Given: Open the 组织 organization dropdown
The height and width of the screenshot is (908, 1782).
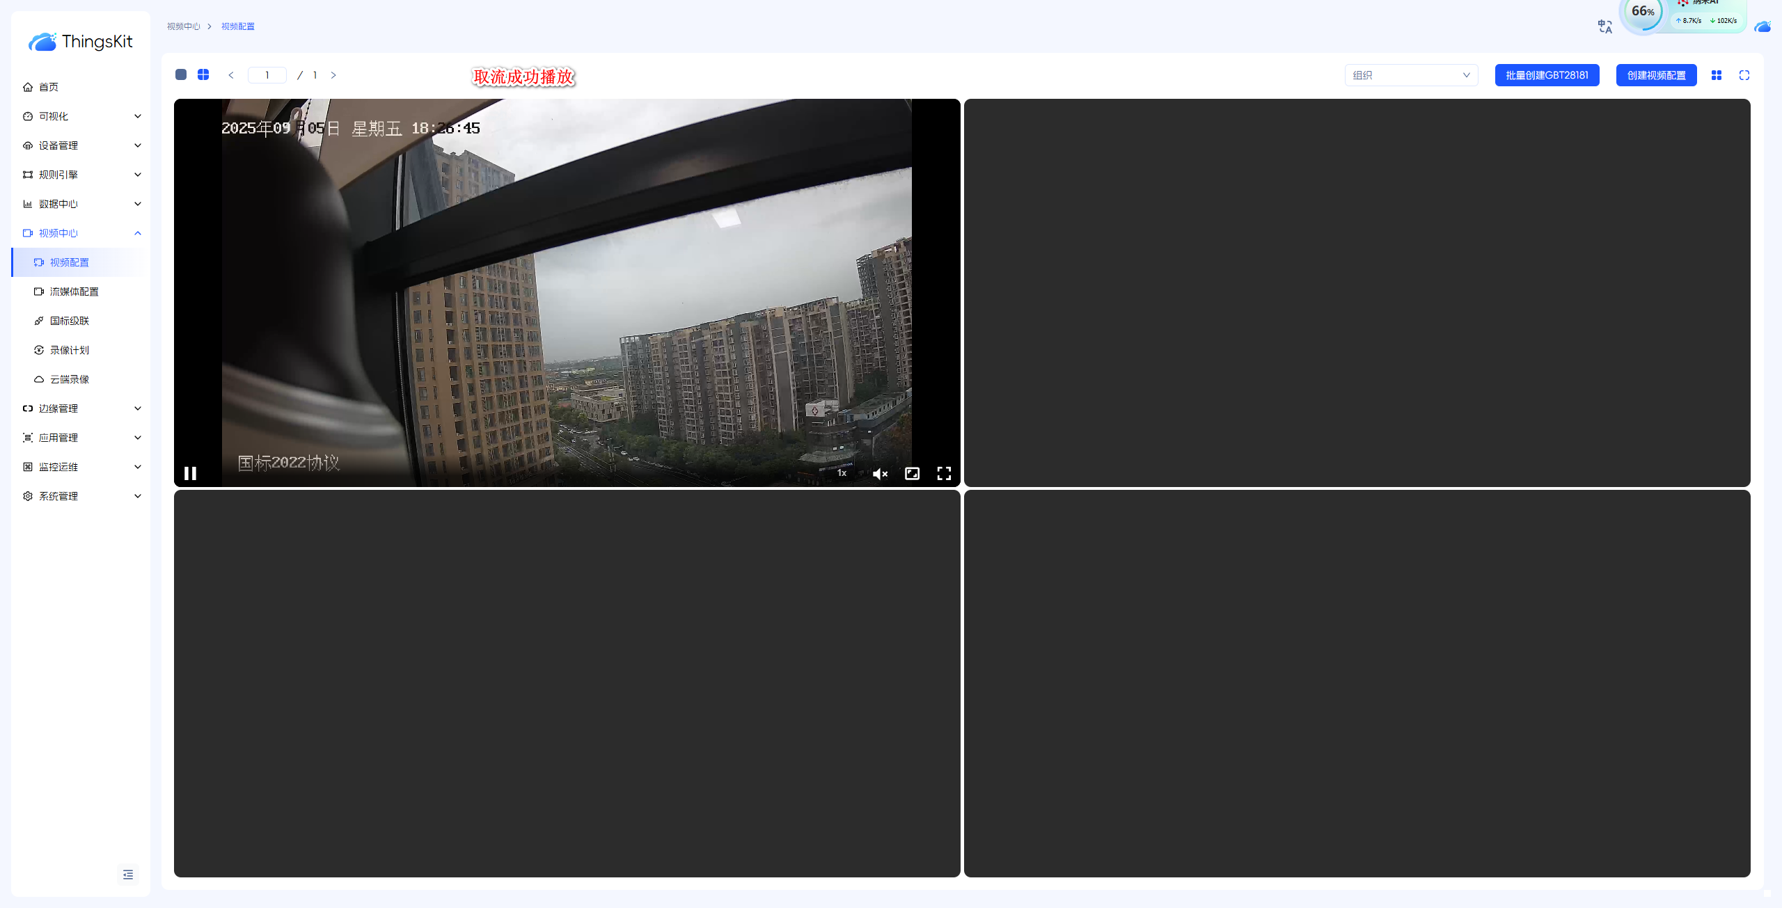Looking at the screenshot, I should point(1411,75).
